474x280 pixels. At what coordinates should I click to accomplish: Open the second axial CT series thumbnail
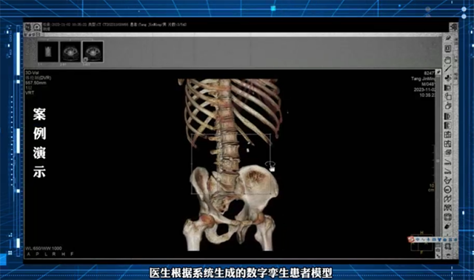pyautogui.click(x=70, y=52)
